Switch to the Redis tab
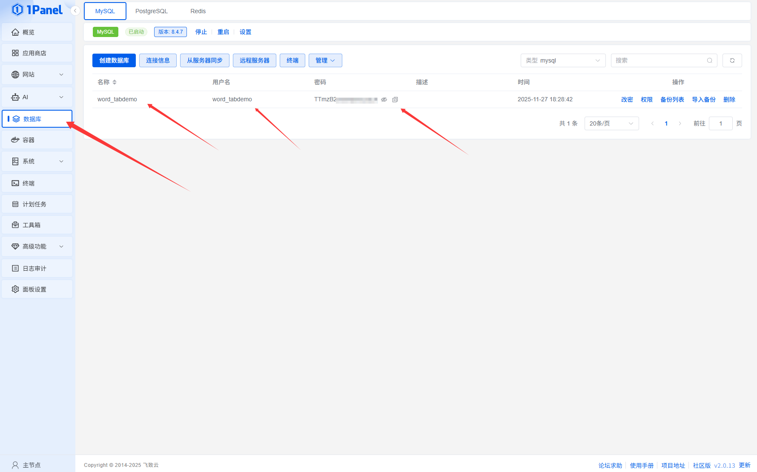757x472 pixels. [198, 11]
